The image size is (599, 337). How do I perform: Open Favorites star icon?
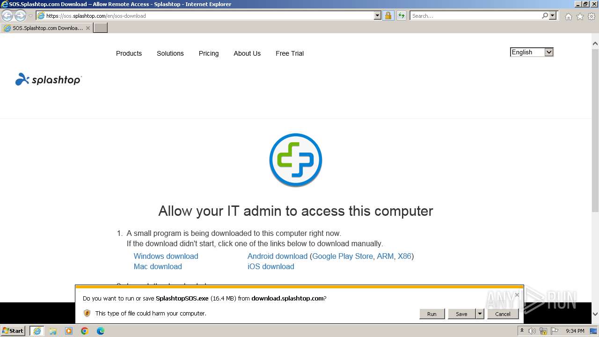580,16
